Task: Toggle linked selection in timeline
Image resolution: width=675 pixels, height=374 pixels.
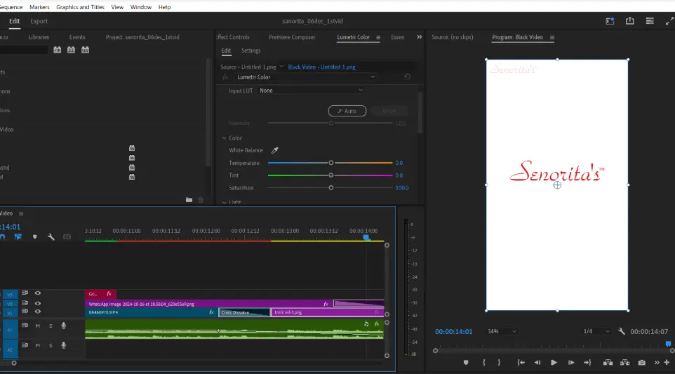Action: [x=18, y=236]
